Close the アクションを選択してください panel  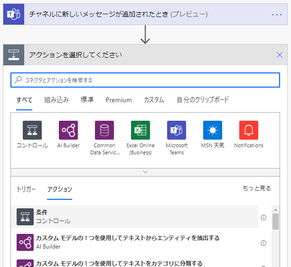pos(280,55)
